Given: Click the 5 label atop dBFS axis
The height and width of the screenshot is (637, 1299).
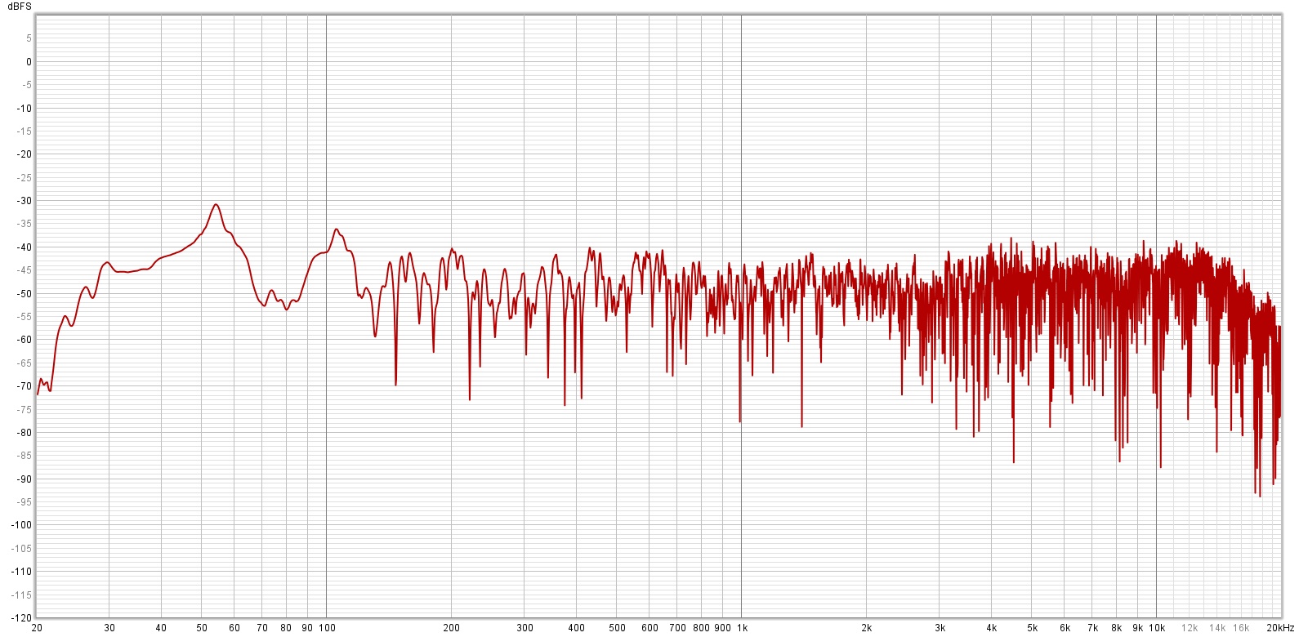Looking at the screenshot, I should [29, 38].
